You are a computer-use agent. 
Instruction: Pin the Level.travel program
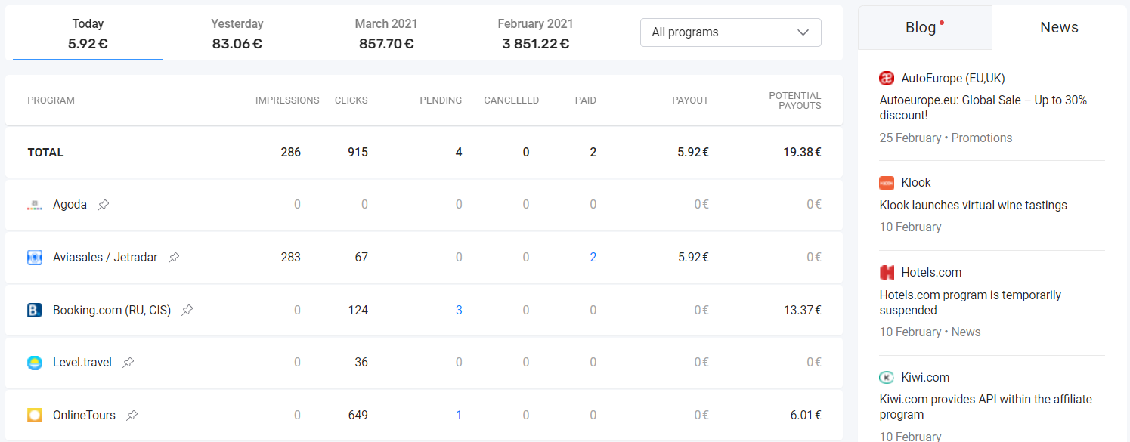coord(127,362)
